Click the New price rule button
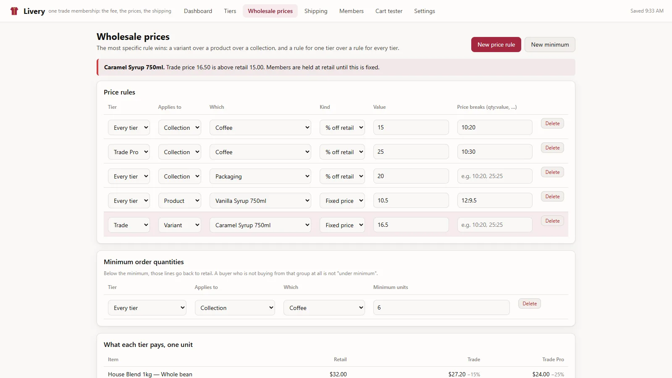This screenshot has height=378, width=672. click(x=496, y=45)
